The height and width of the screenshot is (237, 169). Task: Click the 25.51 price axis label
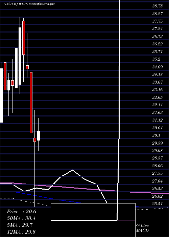click(158, 204)
